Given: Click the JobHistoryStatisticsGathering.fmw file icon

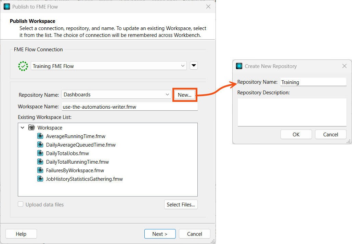Looking at the screenshot, I should point(40,179).
